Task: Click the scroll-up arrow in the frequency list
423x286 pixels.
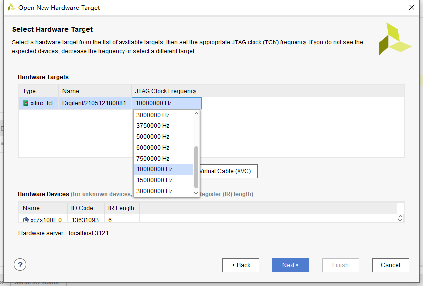Action: [x=196, y=113]
